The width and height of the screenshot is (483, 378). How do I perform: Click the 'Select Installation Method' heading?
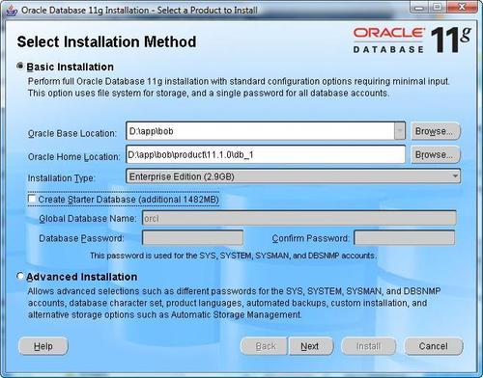pos(106,41)
